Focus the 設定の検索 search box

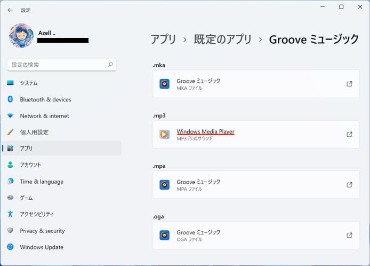click(62, 65)
